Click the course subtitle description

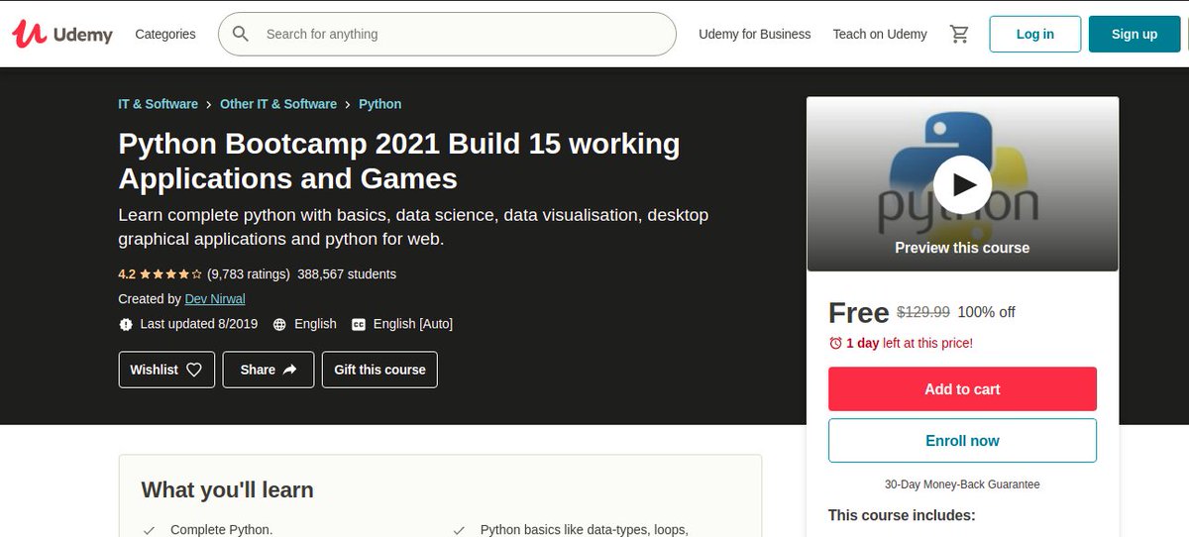click(x=413, y=227)
